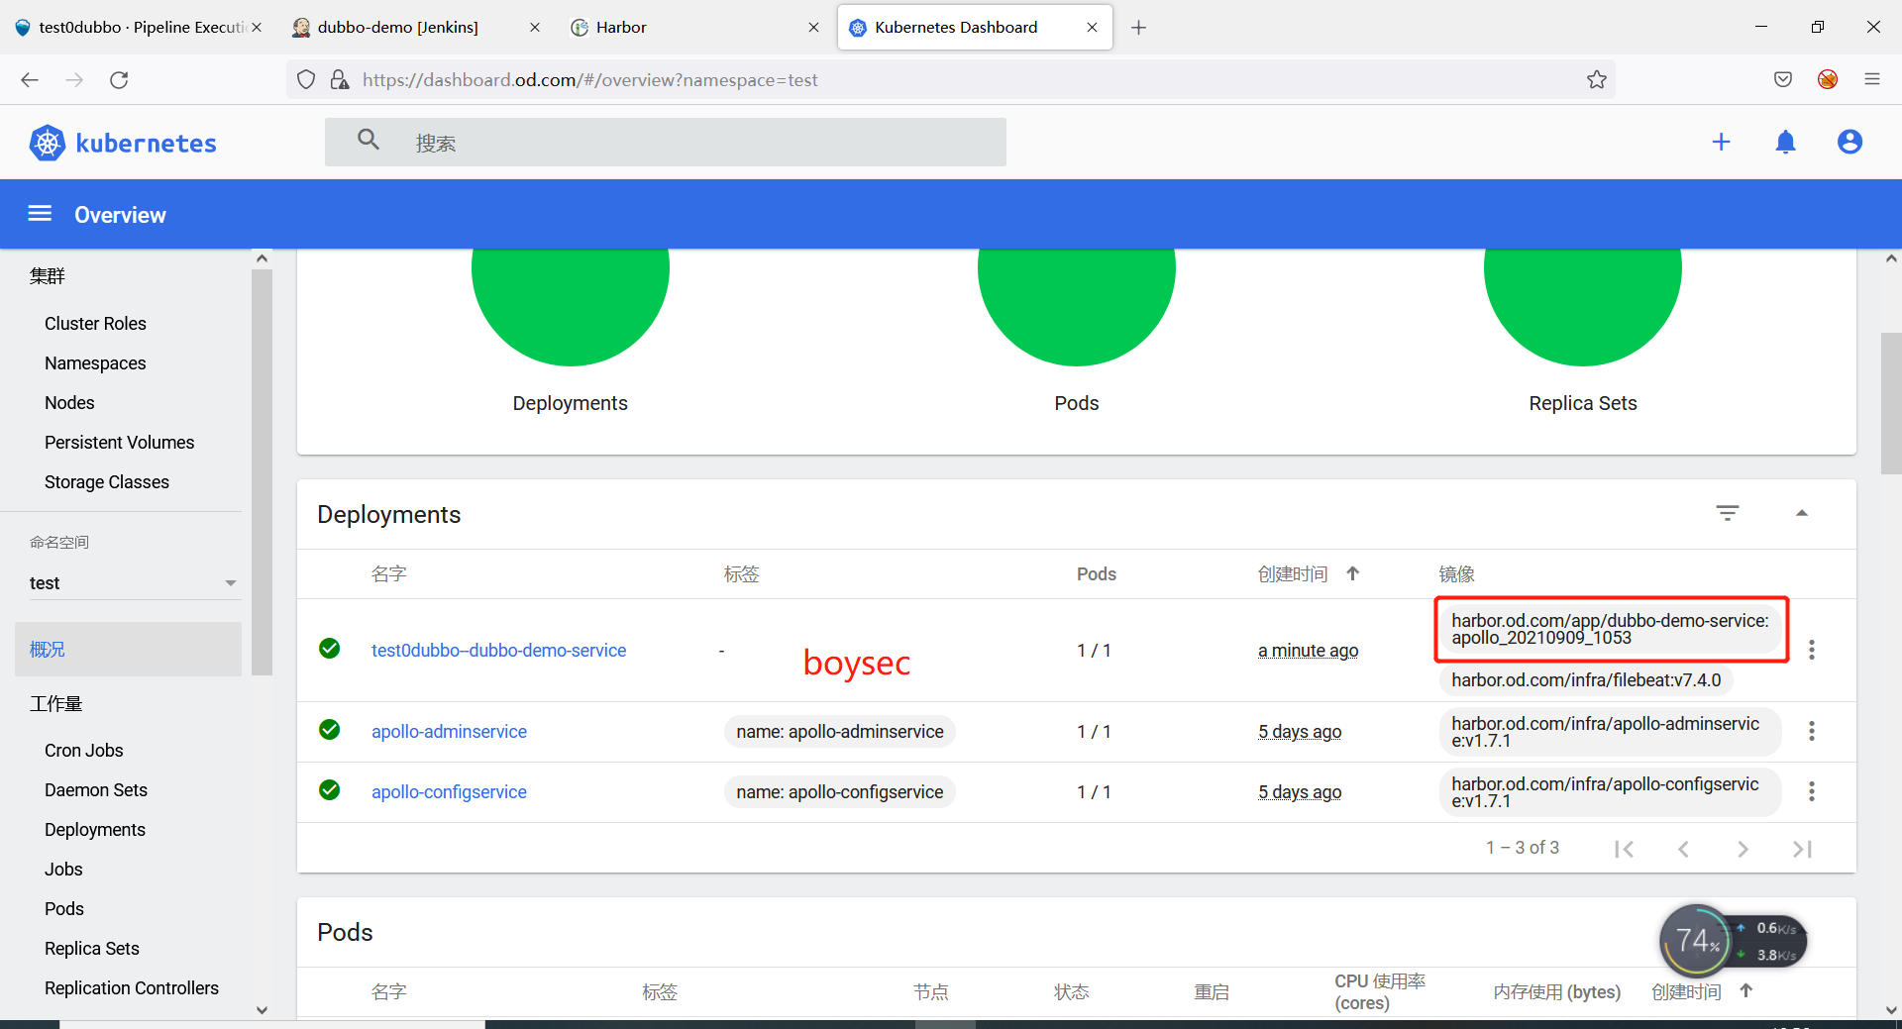Viewport: 1902px width, 1029px height.
Task: Open Cron Jobs in sidebar
Action: click(84, 751)
